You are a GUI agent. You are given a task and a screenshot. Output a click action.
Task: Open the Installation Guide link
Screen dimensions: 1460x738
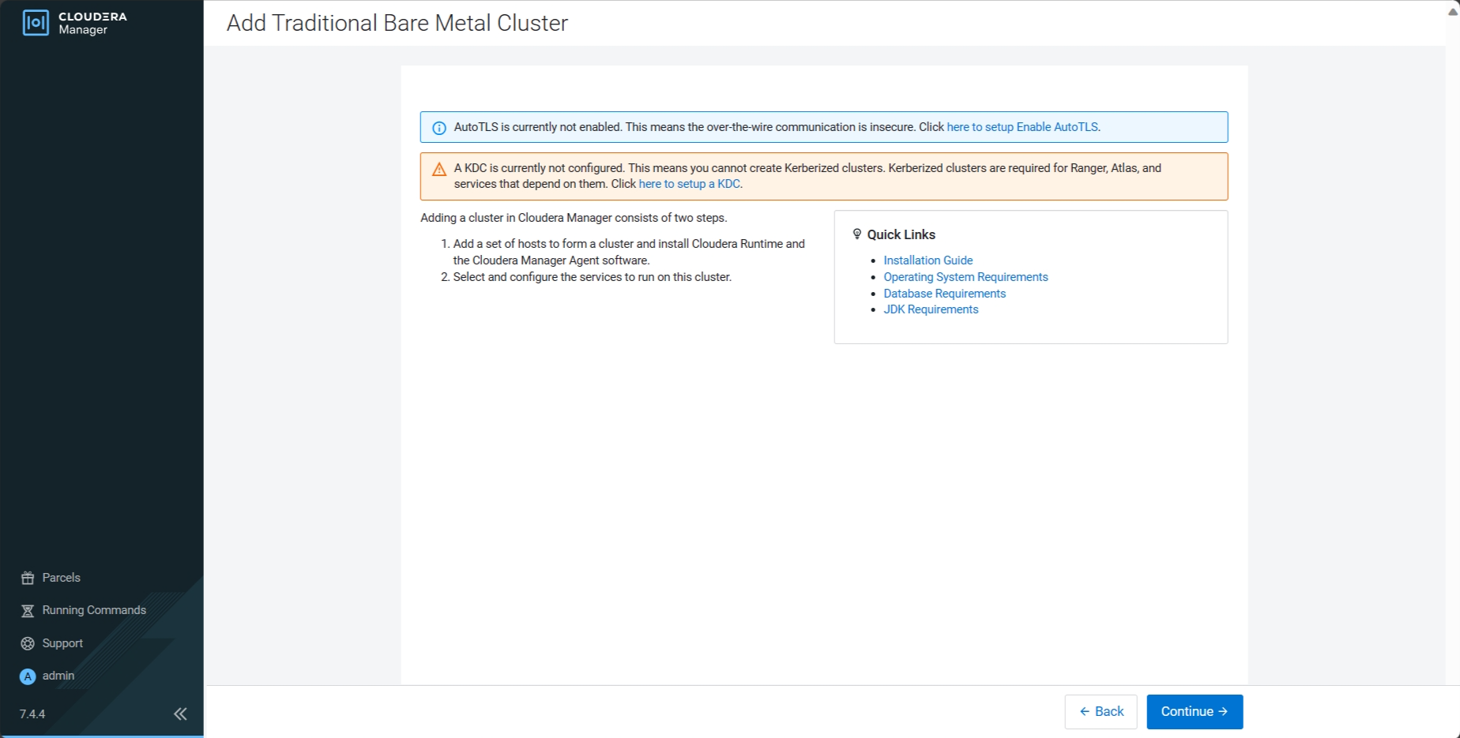coord(928,260)
